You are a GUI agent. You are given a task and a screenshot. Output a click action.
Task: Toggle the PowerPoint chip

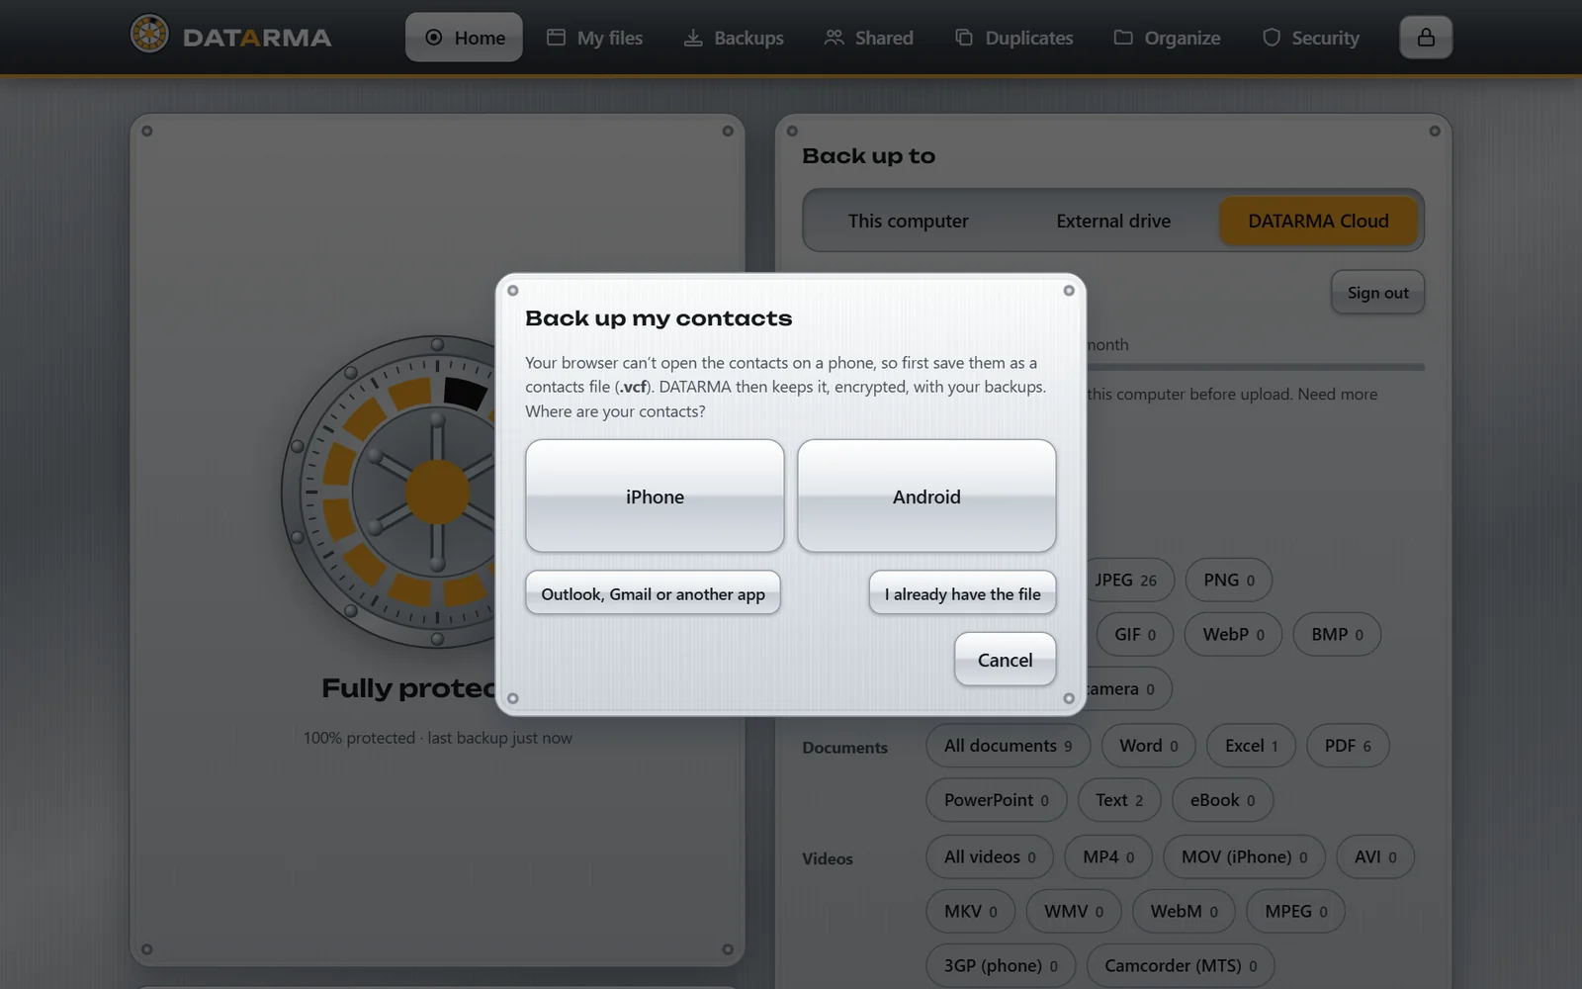996,800
